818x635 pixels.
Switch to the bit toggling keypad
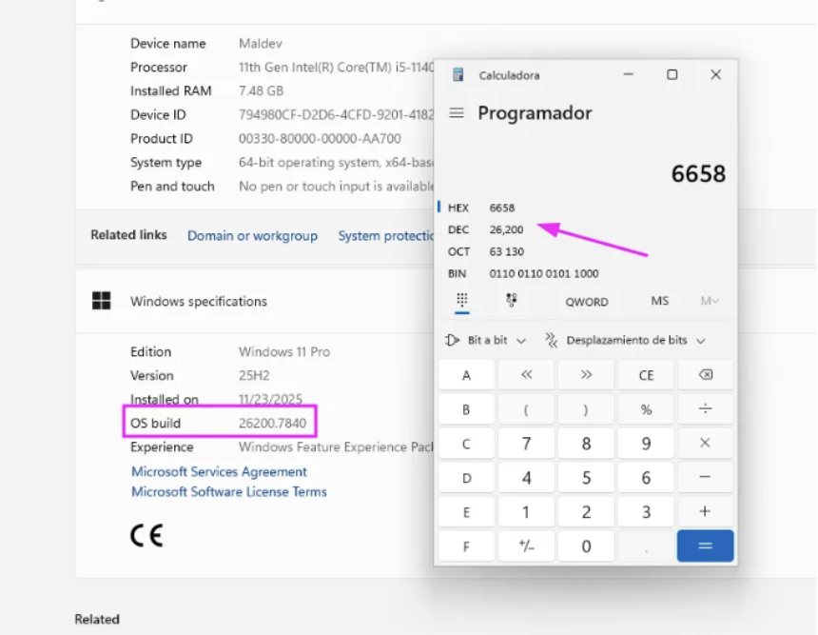click(512, 301)
